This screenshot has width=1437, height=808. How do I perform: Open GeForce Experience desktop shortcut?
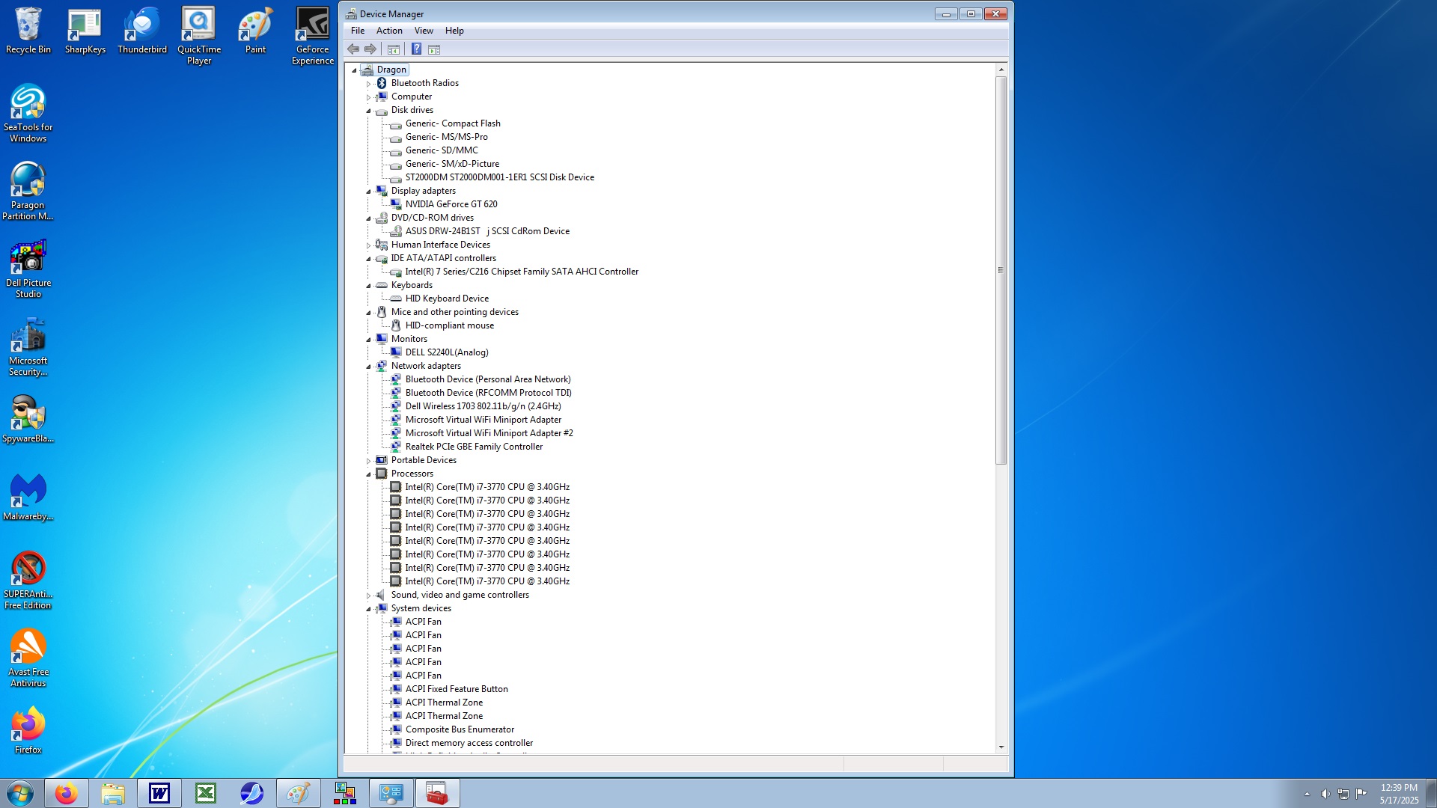[313, 36]
